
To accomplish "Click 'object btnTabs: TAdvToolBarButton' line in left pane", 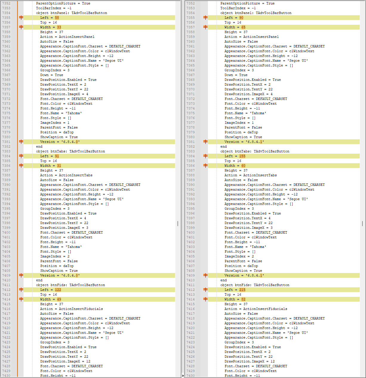I will 70,151.
